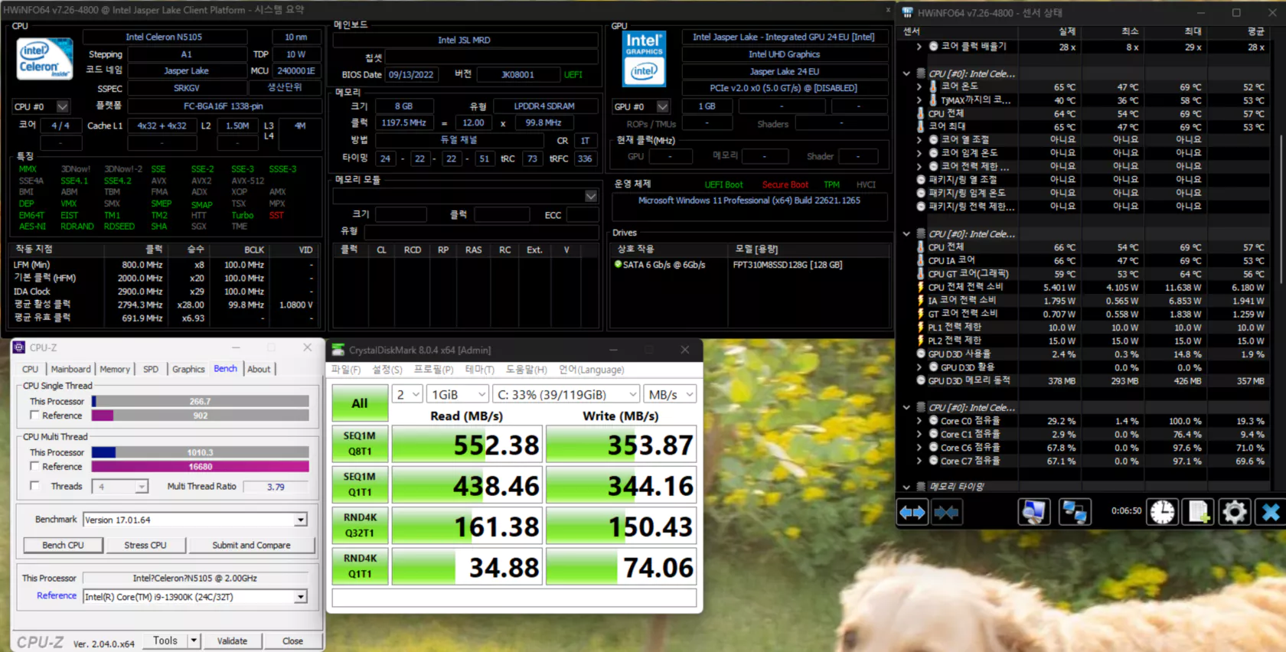Viewport: 1286px width, 652px height.
Task: Enable the Reference checkbox under CPU Single Thread
Action: coord(34,416)
